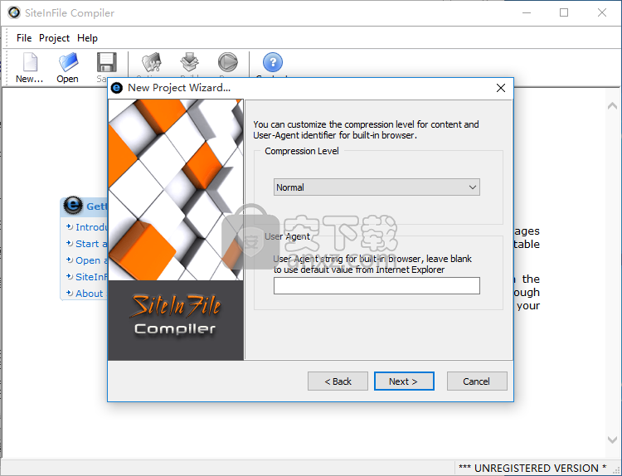Viewport: 622px width, 476px height.
Task: Proceed with the Next button
Action: (x=404, y=381)
